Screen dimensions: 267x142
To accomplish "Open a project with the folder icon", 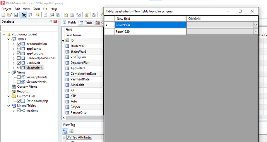I will click(10, 15).
